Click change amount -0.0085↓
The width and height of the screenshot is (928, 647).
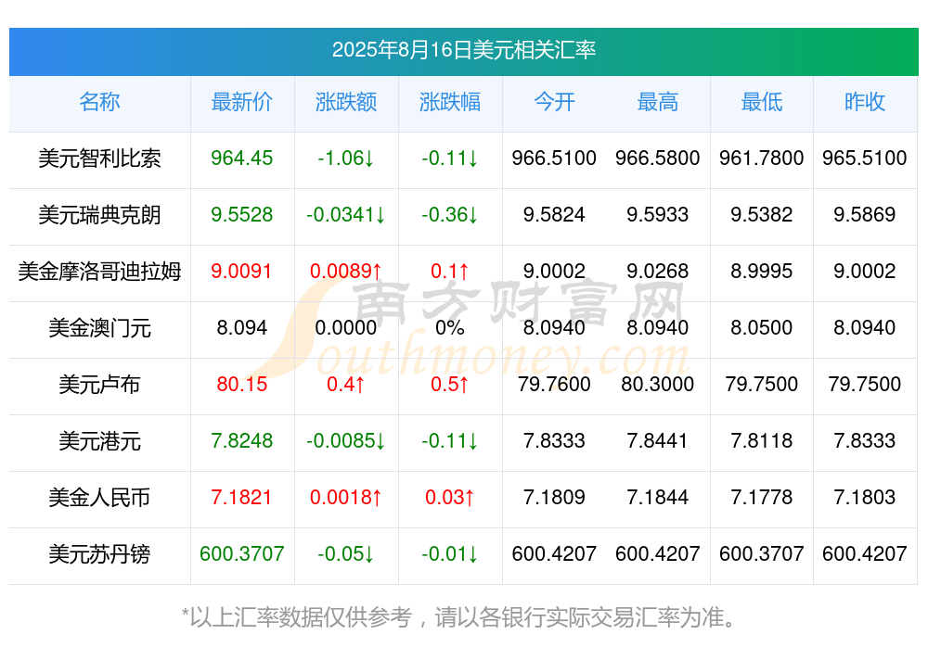tap(346, 440)
